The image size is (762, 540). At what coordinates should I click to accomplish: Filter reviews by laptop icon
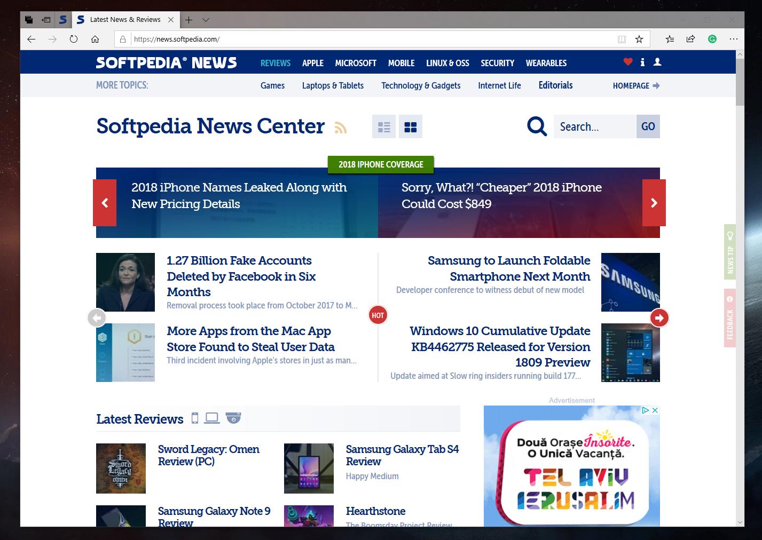(212, 418)
